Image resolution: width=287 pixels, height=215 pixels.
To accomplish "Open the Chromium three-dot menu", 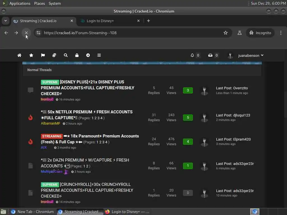I will 281,33.
